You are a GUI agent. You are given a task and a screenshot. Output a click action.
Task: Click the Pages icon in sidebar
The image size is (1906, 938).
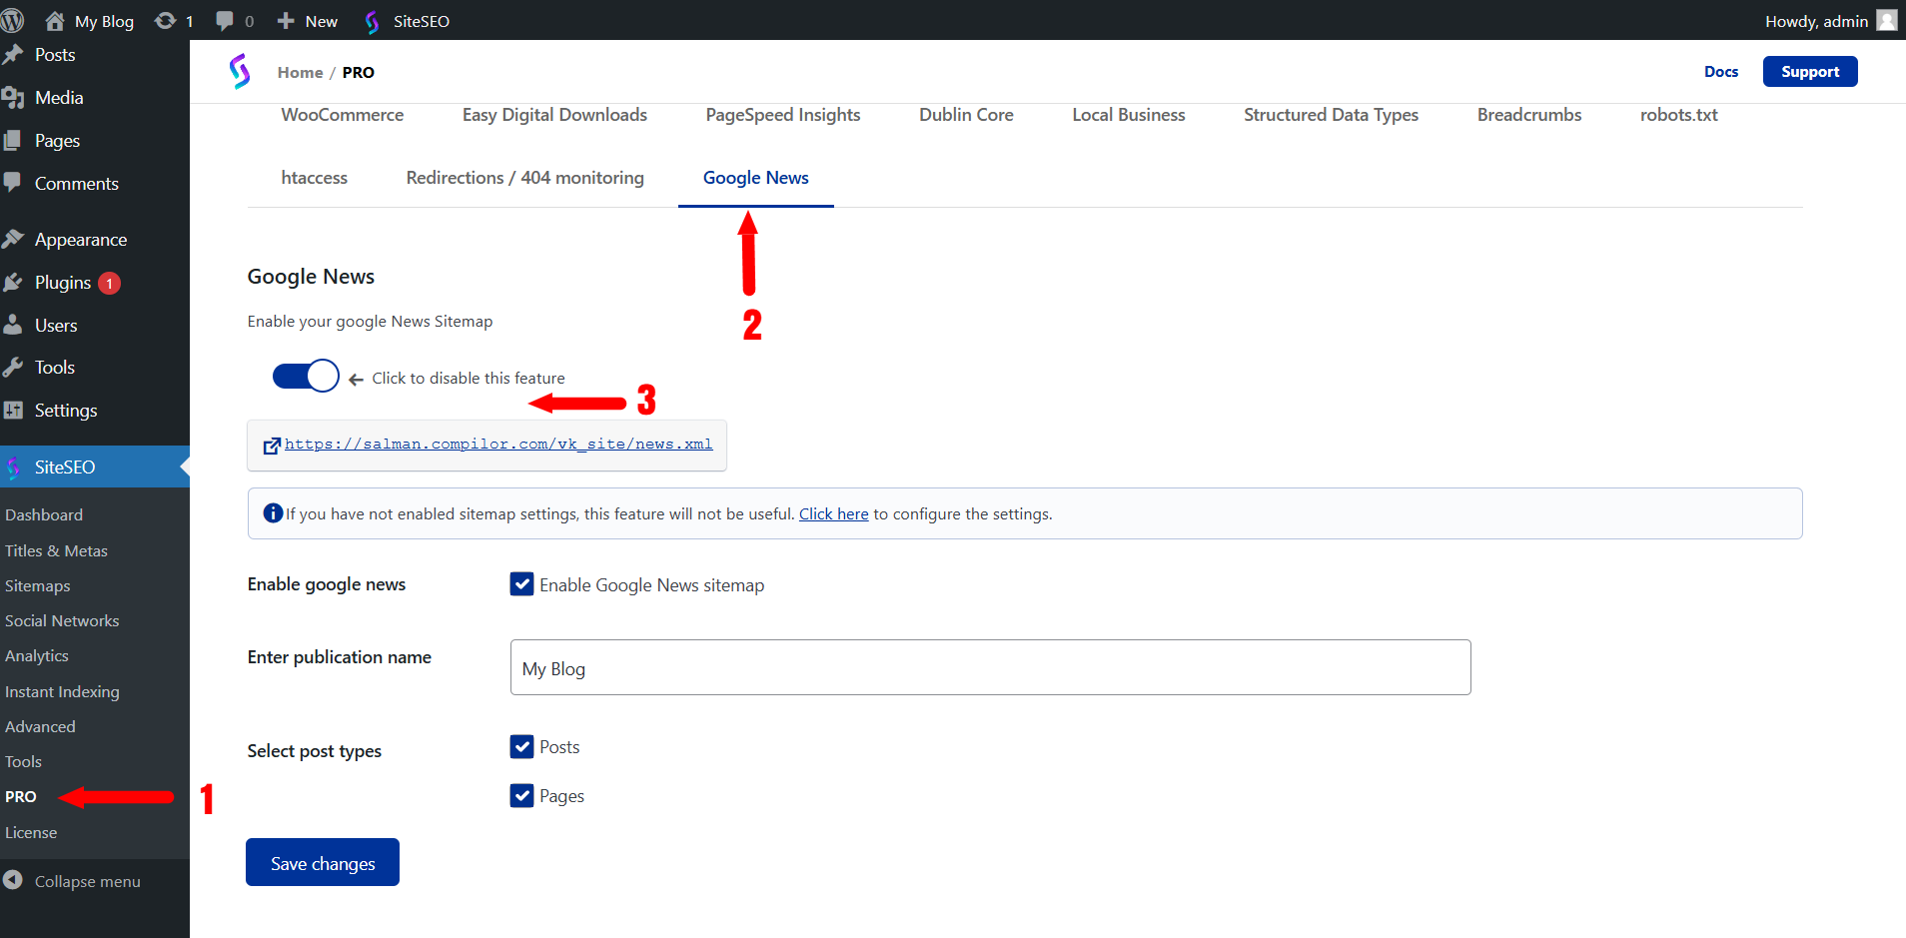point(13,141)
